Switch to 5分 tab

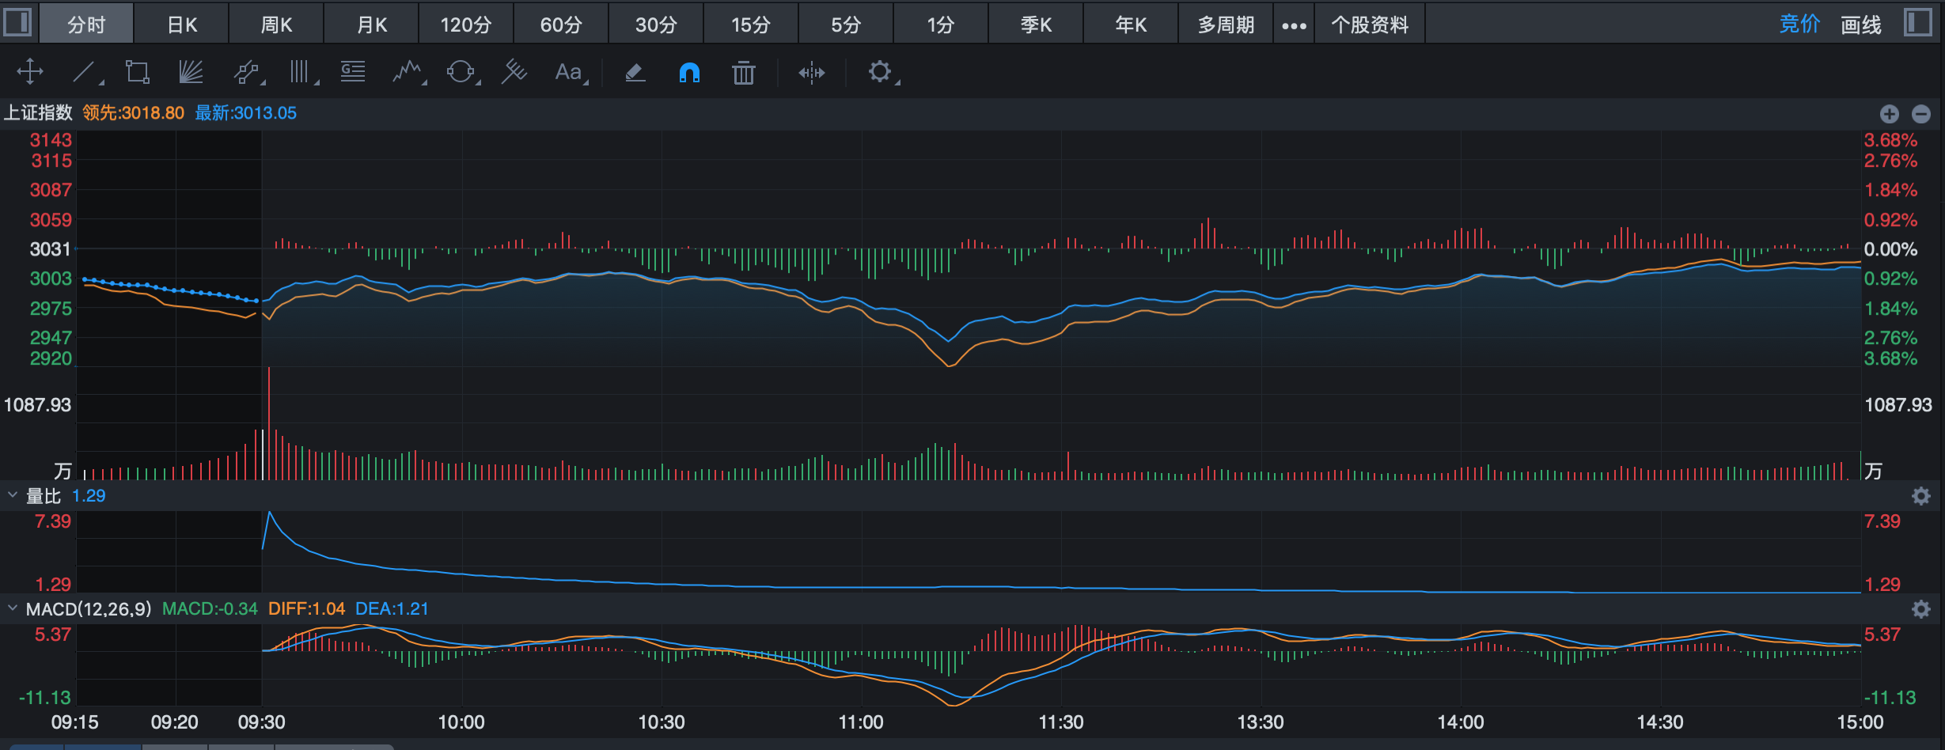click(846, 25)
